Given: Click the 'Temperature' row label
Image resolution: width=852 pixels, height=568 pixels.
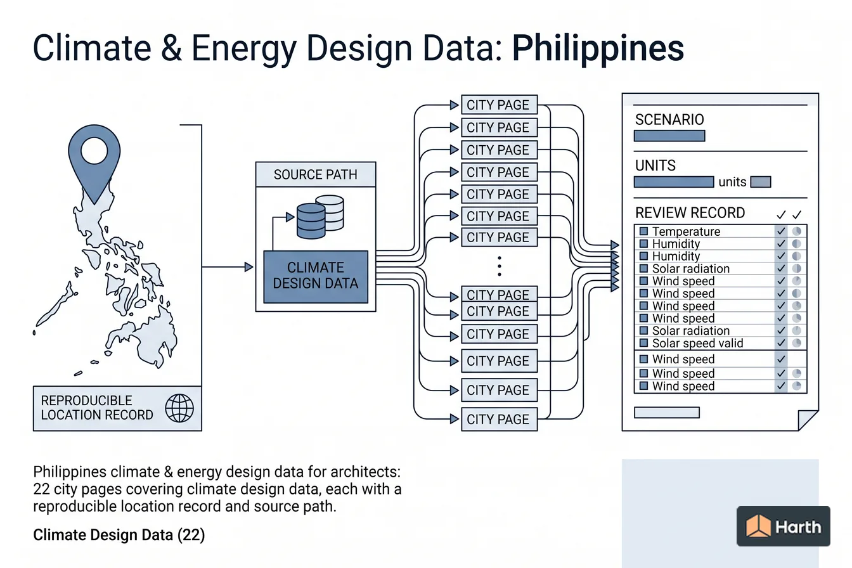Looking at the screenshot, I should tap(686, 231).
